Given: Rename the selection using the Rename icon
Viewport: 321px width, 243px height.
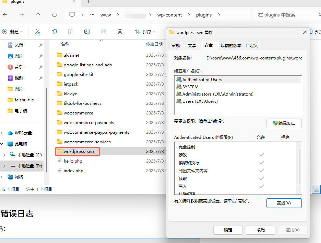Looking at the screenshot, I should 87,31.
